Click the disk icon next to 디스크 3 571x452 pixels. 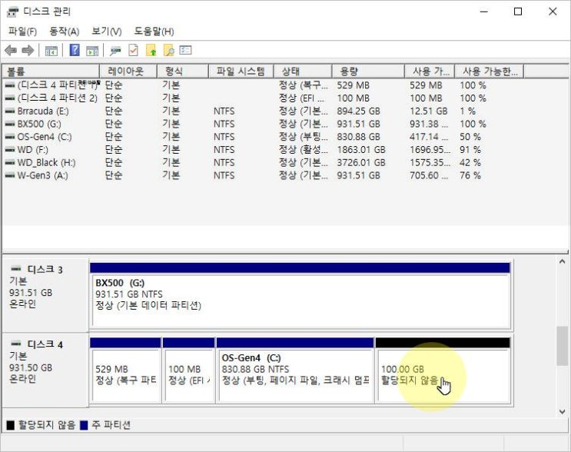point(16,269)
